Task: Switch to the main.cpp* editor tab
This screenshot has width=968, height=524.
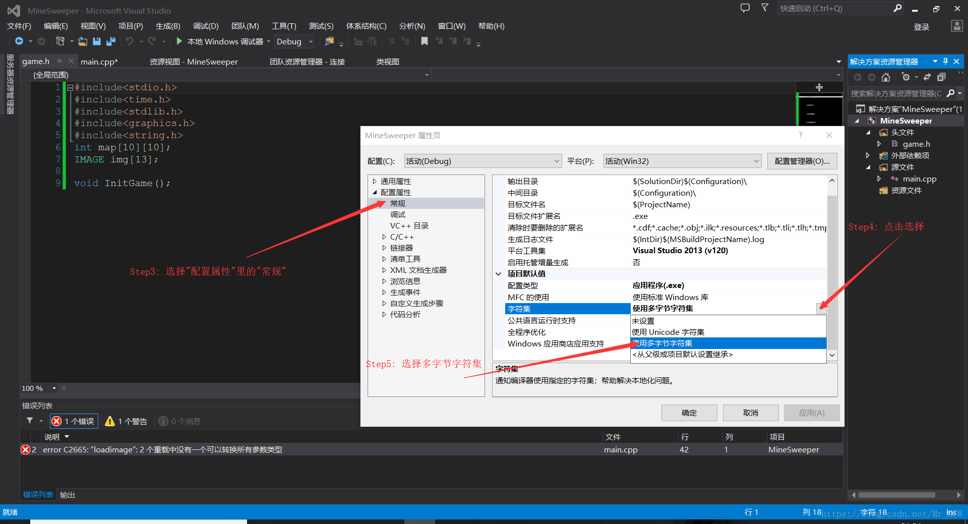Action: click(x=99, y=62)
